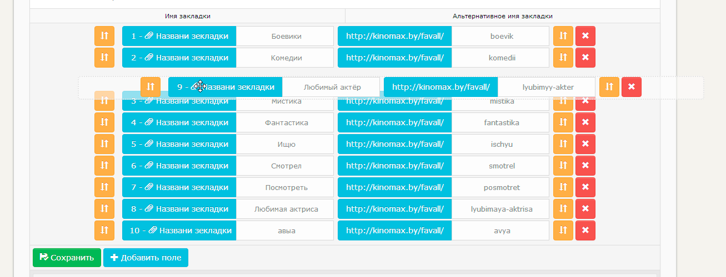Viewport: 726px width, 277px height.
Task: Edit the fantastika alternative name field
Action: pos(500,122)
